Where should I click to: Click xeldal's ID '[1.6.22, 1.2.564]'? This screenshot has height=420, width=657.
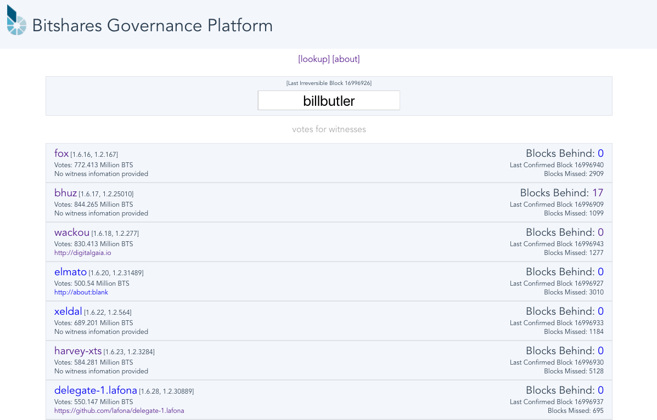pyautogui.click(x=108, y=313)
